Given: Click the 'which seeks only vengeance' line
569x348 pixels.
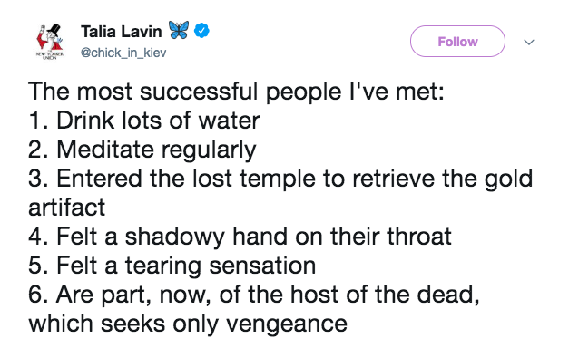Looking at the screenshot, I should point(188,324).
